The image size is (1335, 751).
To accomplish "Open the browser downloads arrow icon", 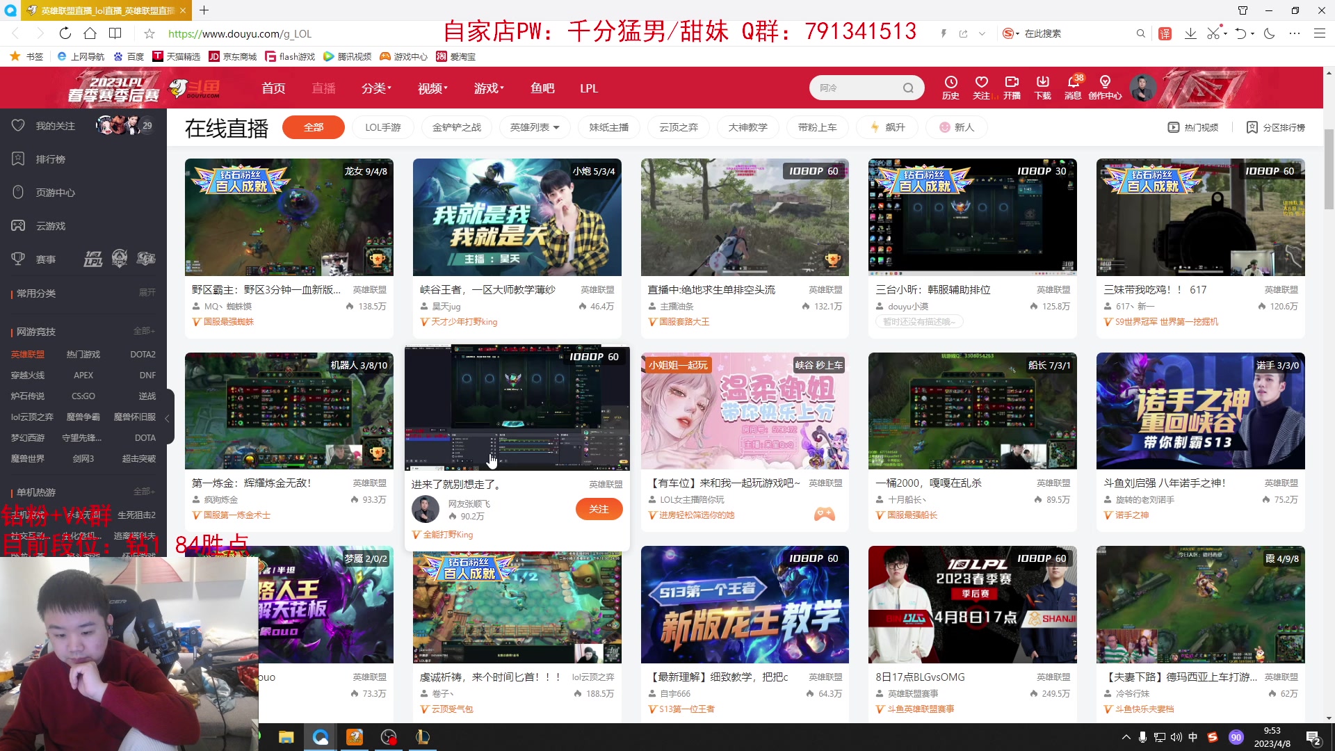I will (1190, 33).
